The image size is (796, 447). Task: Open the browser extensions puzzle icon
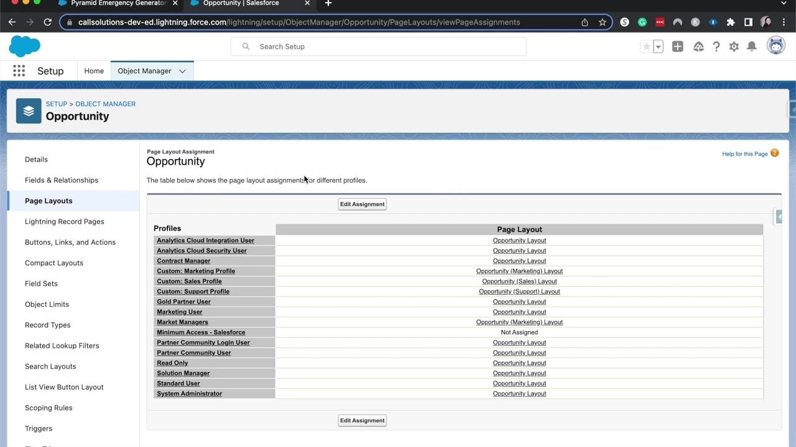(731, 22)
